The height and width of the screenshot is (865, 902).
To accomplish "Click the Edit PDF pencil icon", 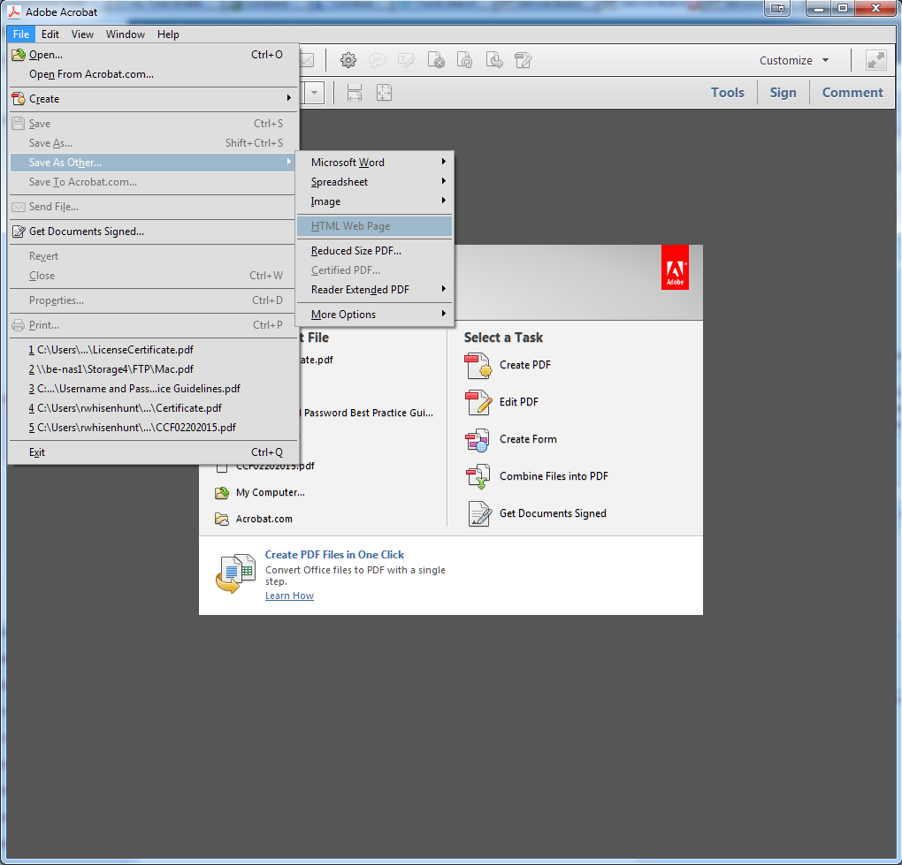I will point(478,402).
